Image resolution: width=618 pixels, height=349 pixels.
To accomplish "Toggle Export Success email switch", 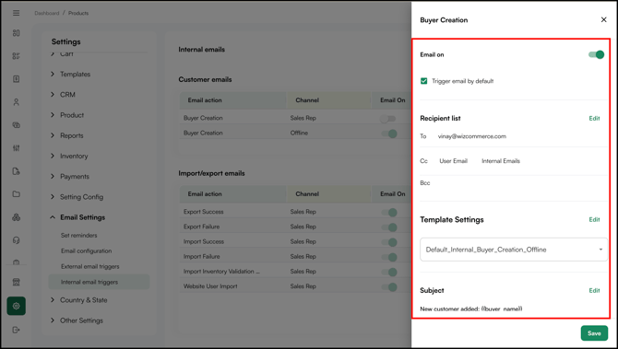I will (388, 213).
